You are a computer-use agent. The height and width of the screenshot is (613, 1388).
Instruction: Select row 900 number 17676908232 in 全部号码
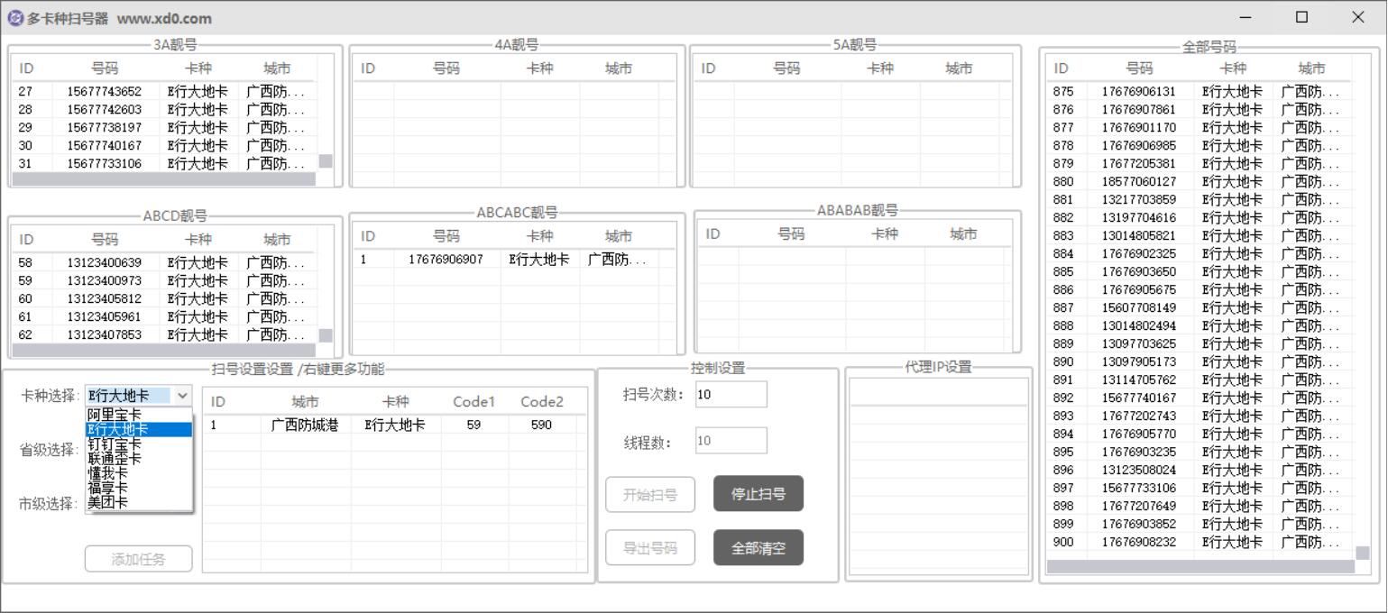1139,542
